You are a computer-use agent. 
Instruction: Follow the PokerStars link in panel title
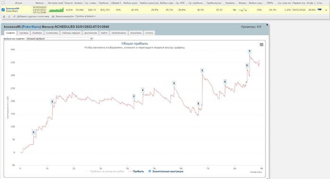point(31,27)
